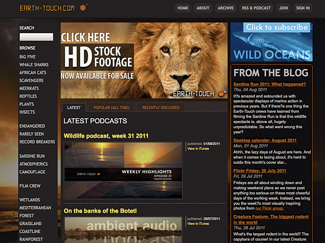Open blog post Sardine Run 2011: What happened?
Image resolution: width=325 pixels, height=243 pixels.
pos(270,84)
